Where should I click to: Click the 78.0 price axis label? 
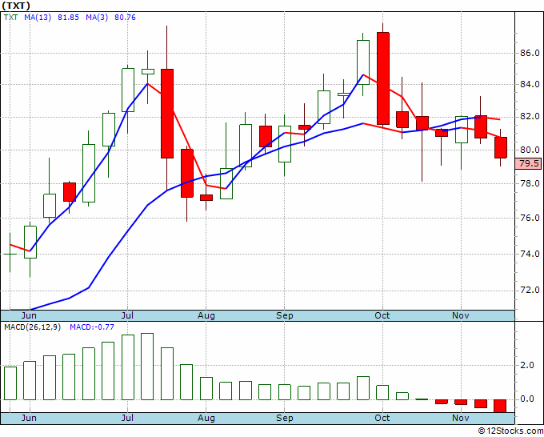coord(530,183)
